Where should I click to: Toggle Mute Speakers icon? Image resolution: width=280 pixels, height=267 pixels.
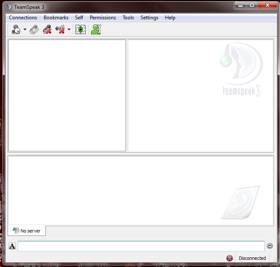click(60, 29)
